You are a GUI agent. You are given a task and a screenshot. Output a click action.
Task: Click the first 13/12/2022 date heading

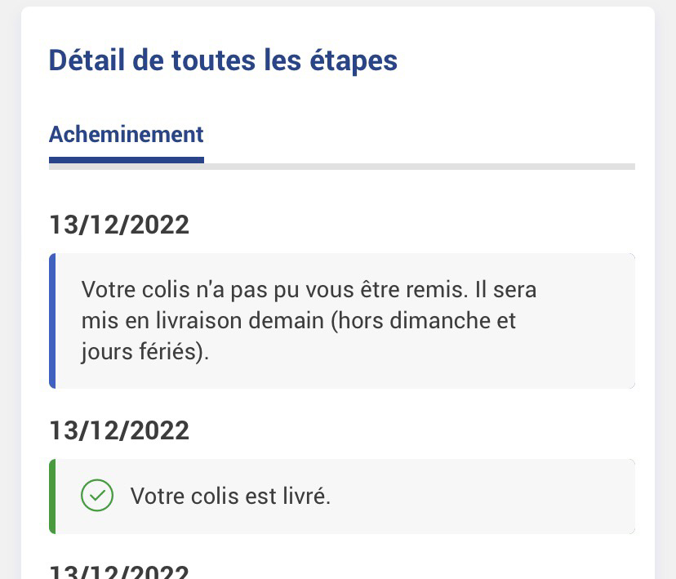click(119, 225)
